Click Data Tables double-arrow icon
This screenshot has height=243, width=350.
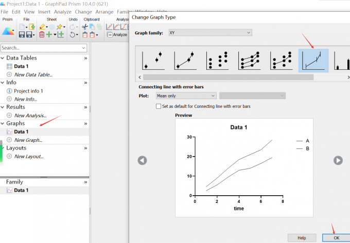[x=85, y=58]
